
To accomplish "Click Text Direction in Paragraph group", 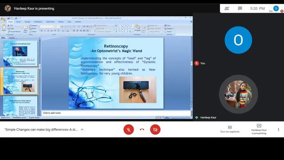I will pos(100,26).
